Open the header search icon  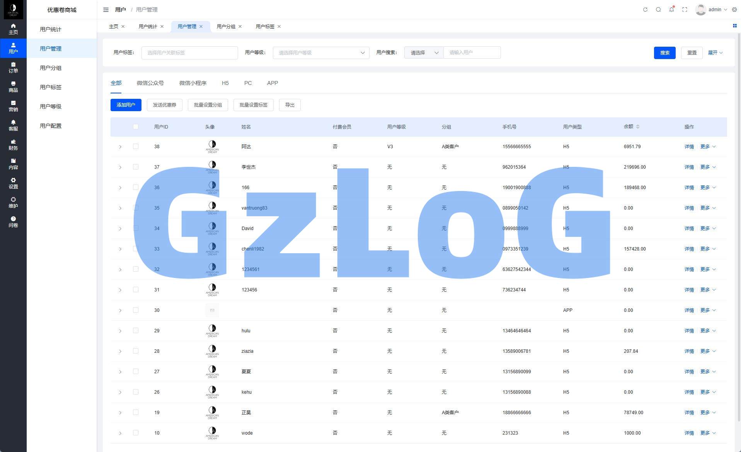coord(658,10)
